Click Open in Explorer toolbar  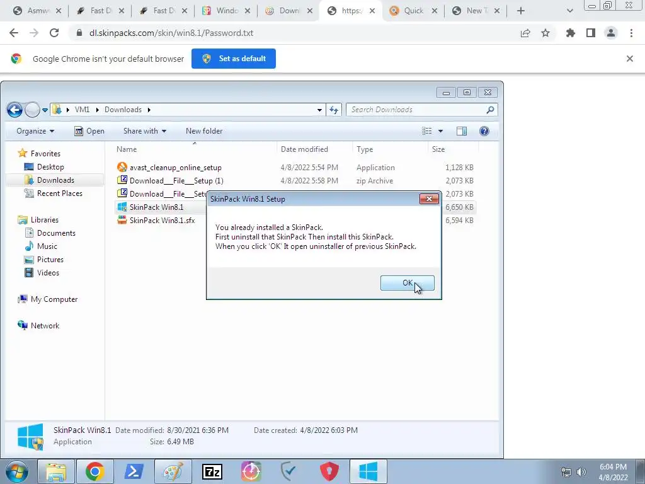coord(89,131)
